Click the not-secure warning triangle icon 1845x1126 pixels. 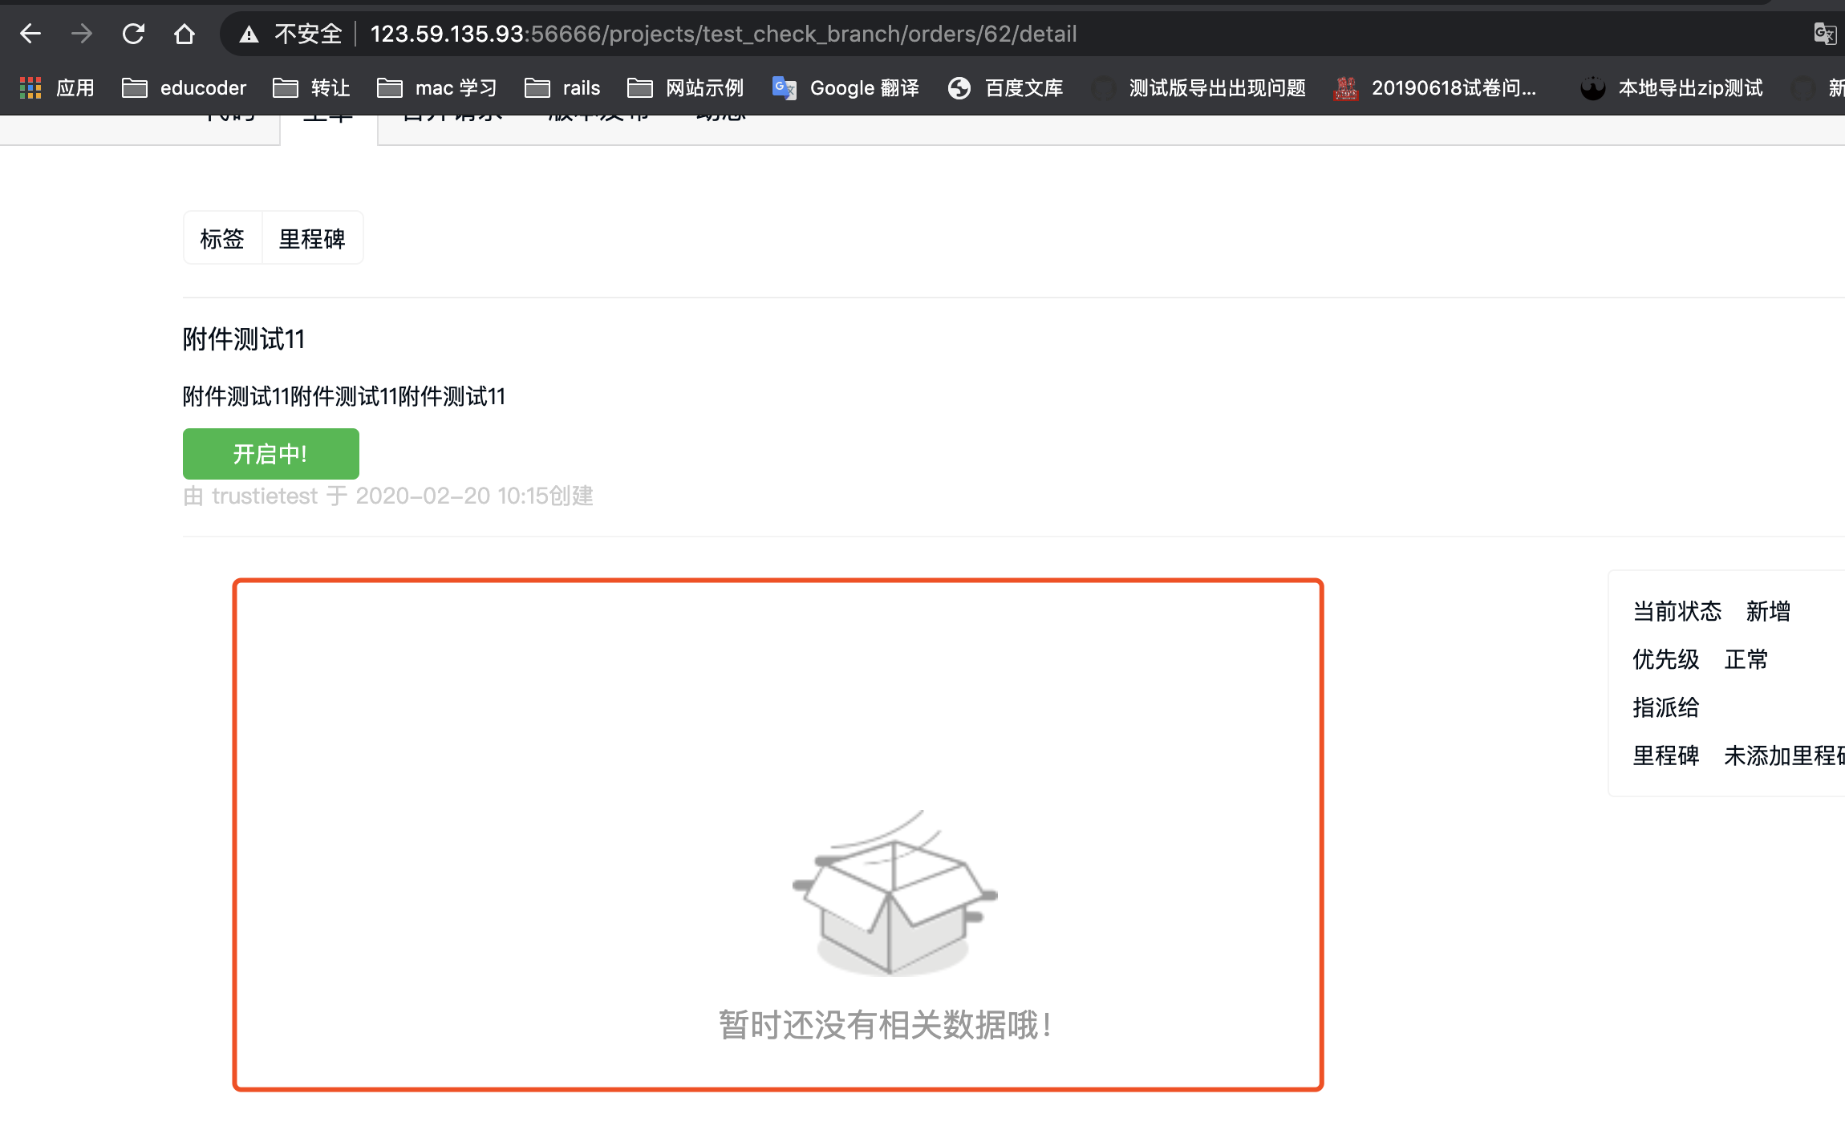(249, 34)
